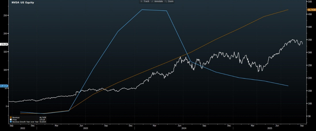Screen dimensions: 316x131
Task: Click the blue Revenue Growth legend swatch
Action: [x=11, y=122]
